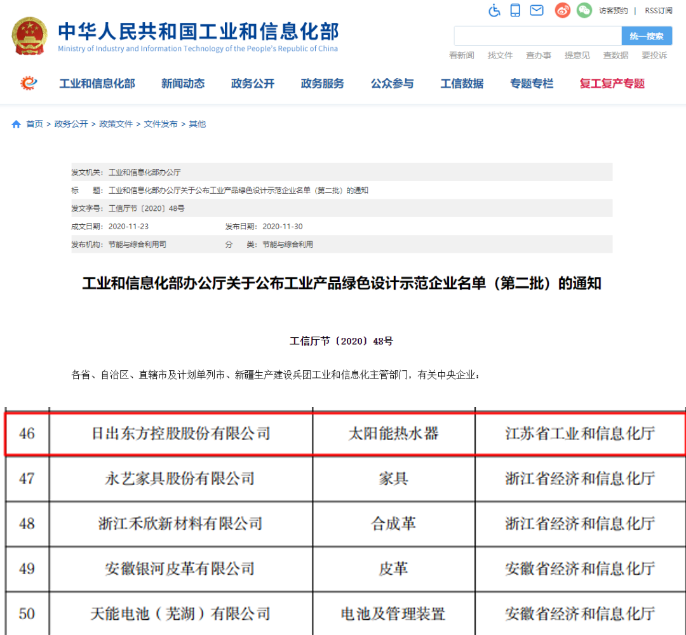Open the WeChat social icon
The height and width of the screenshot is (635, 686).
tap(584, 10)
